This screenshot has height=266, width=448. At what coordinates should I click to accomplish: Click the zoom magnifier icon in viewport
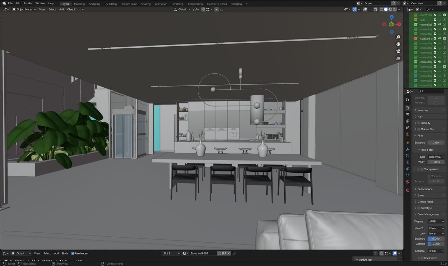point(398,37)
